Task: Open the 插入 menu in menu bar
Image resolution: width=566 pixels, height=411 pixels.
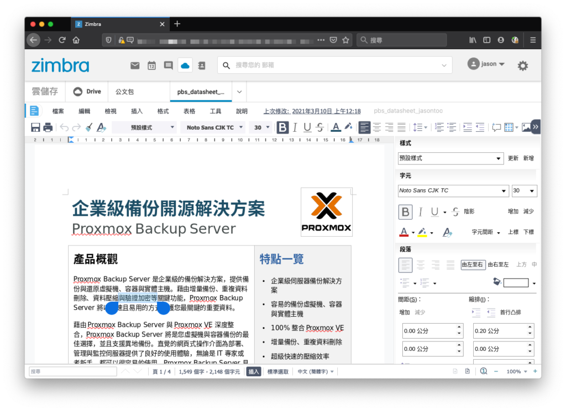Action: click(x=137, y=111)
